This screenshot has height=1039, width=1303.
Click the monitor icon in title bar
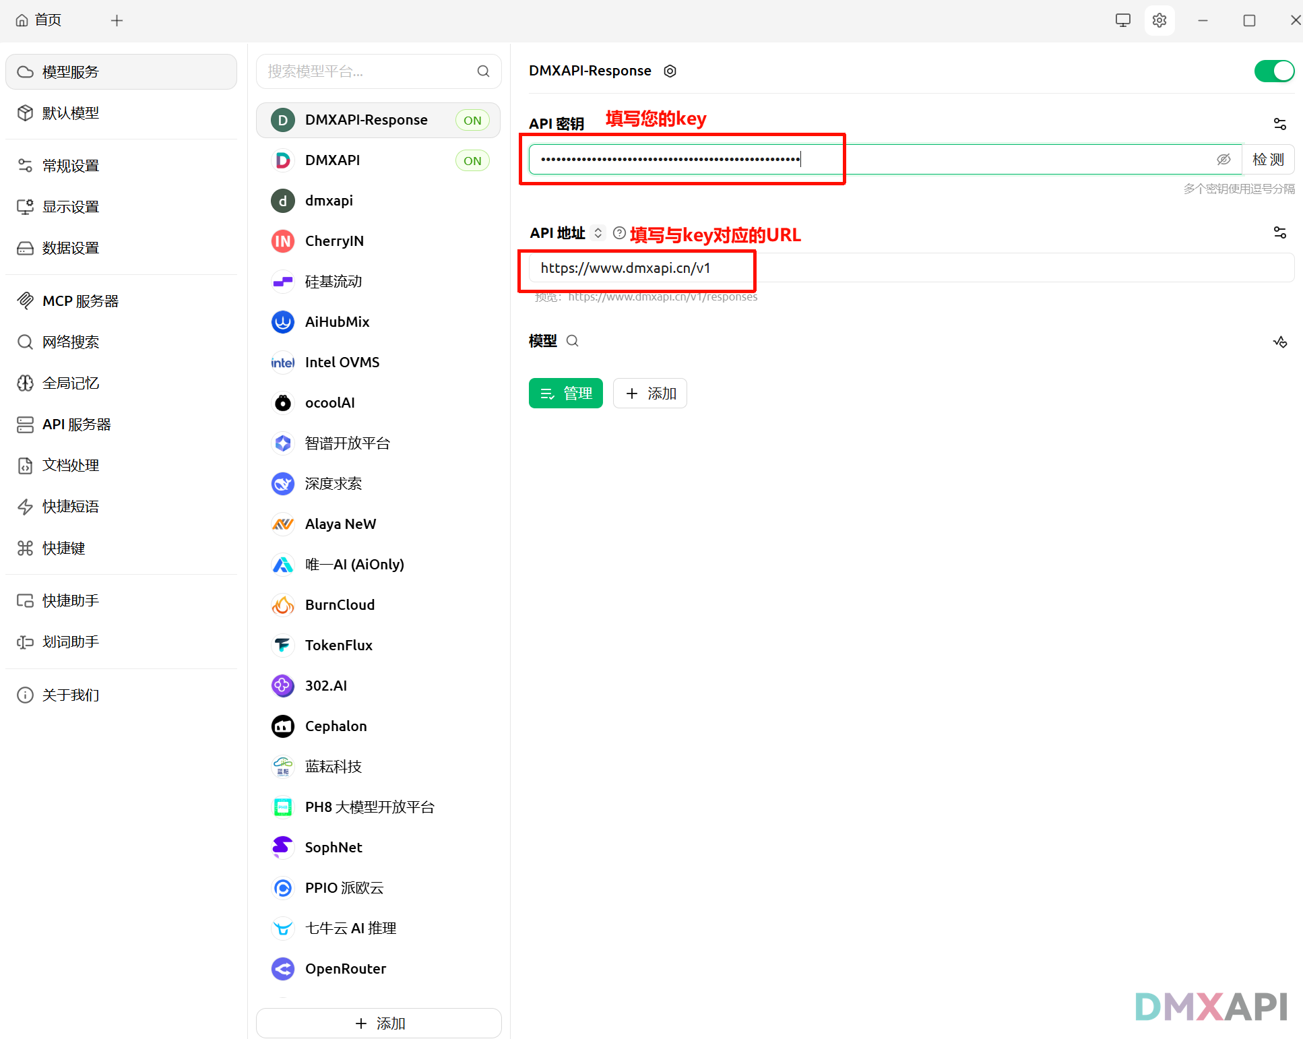[1122, 20]
